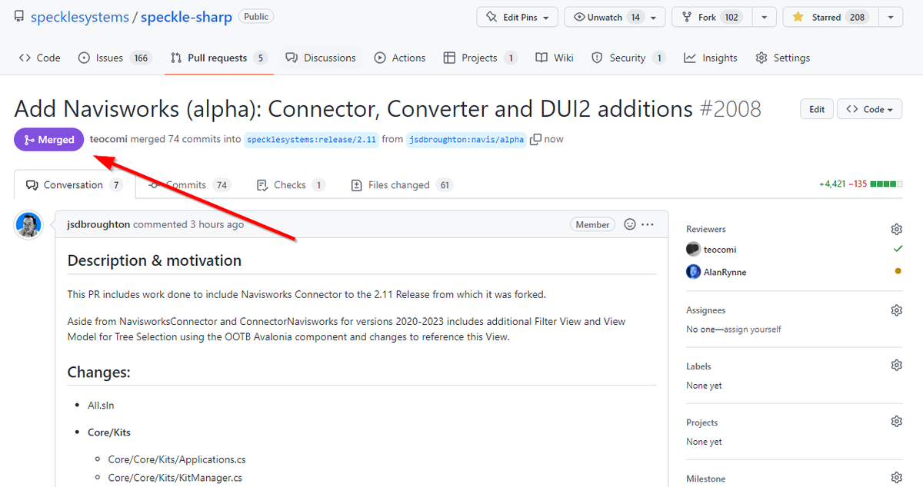Open jsdbroughton:navis/alpha head branch link
The height and width of the screenshot is (487, 923).
pyautogui.click(x=466, y=140)
